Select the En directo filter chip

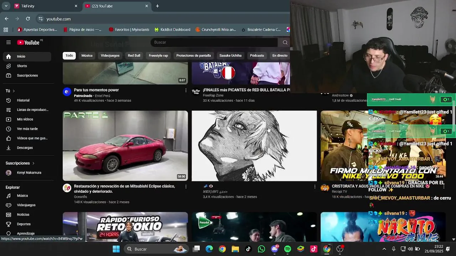[280, 55]
